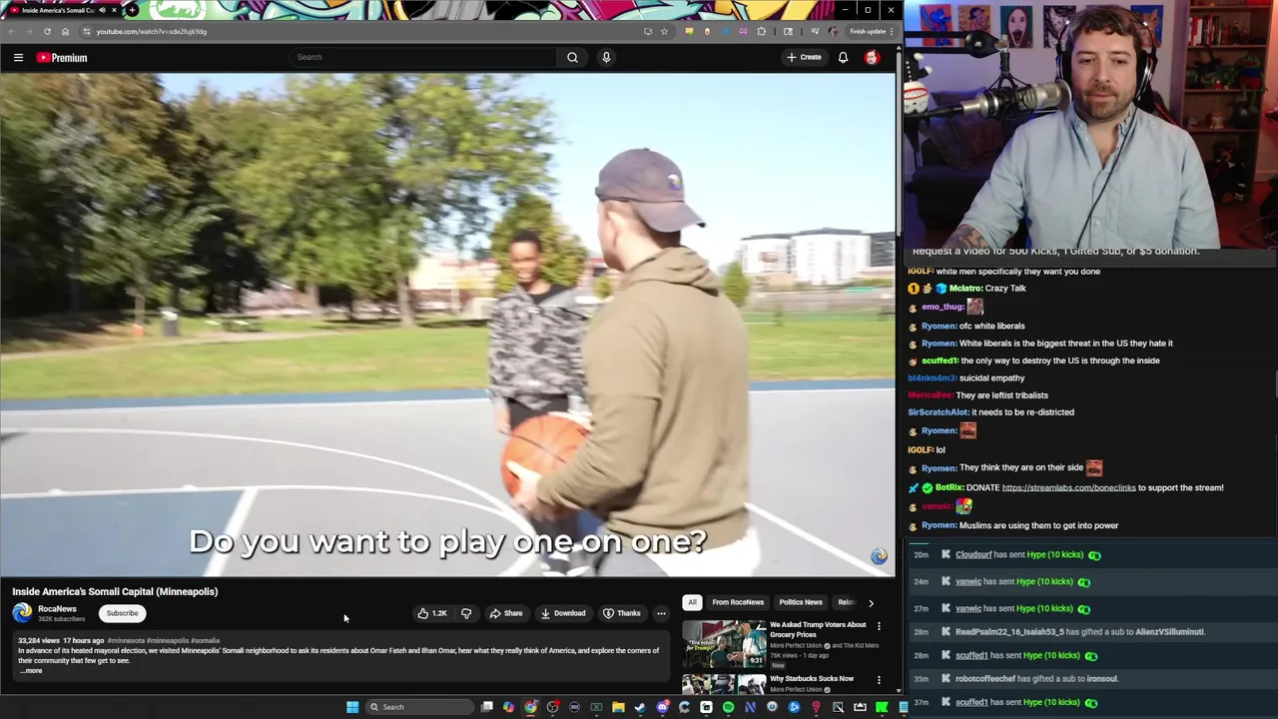Open RocaNews channel name link
The width and height of the screenshot is (1278, 719).
[x=57, y=609]
